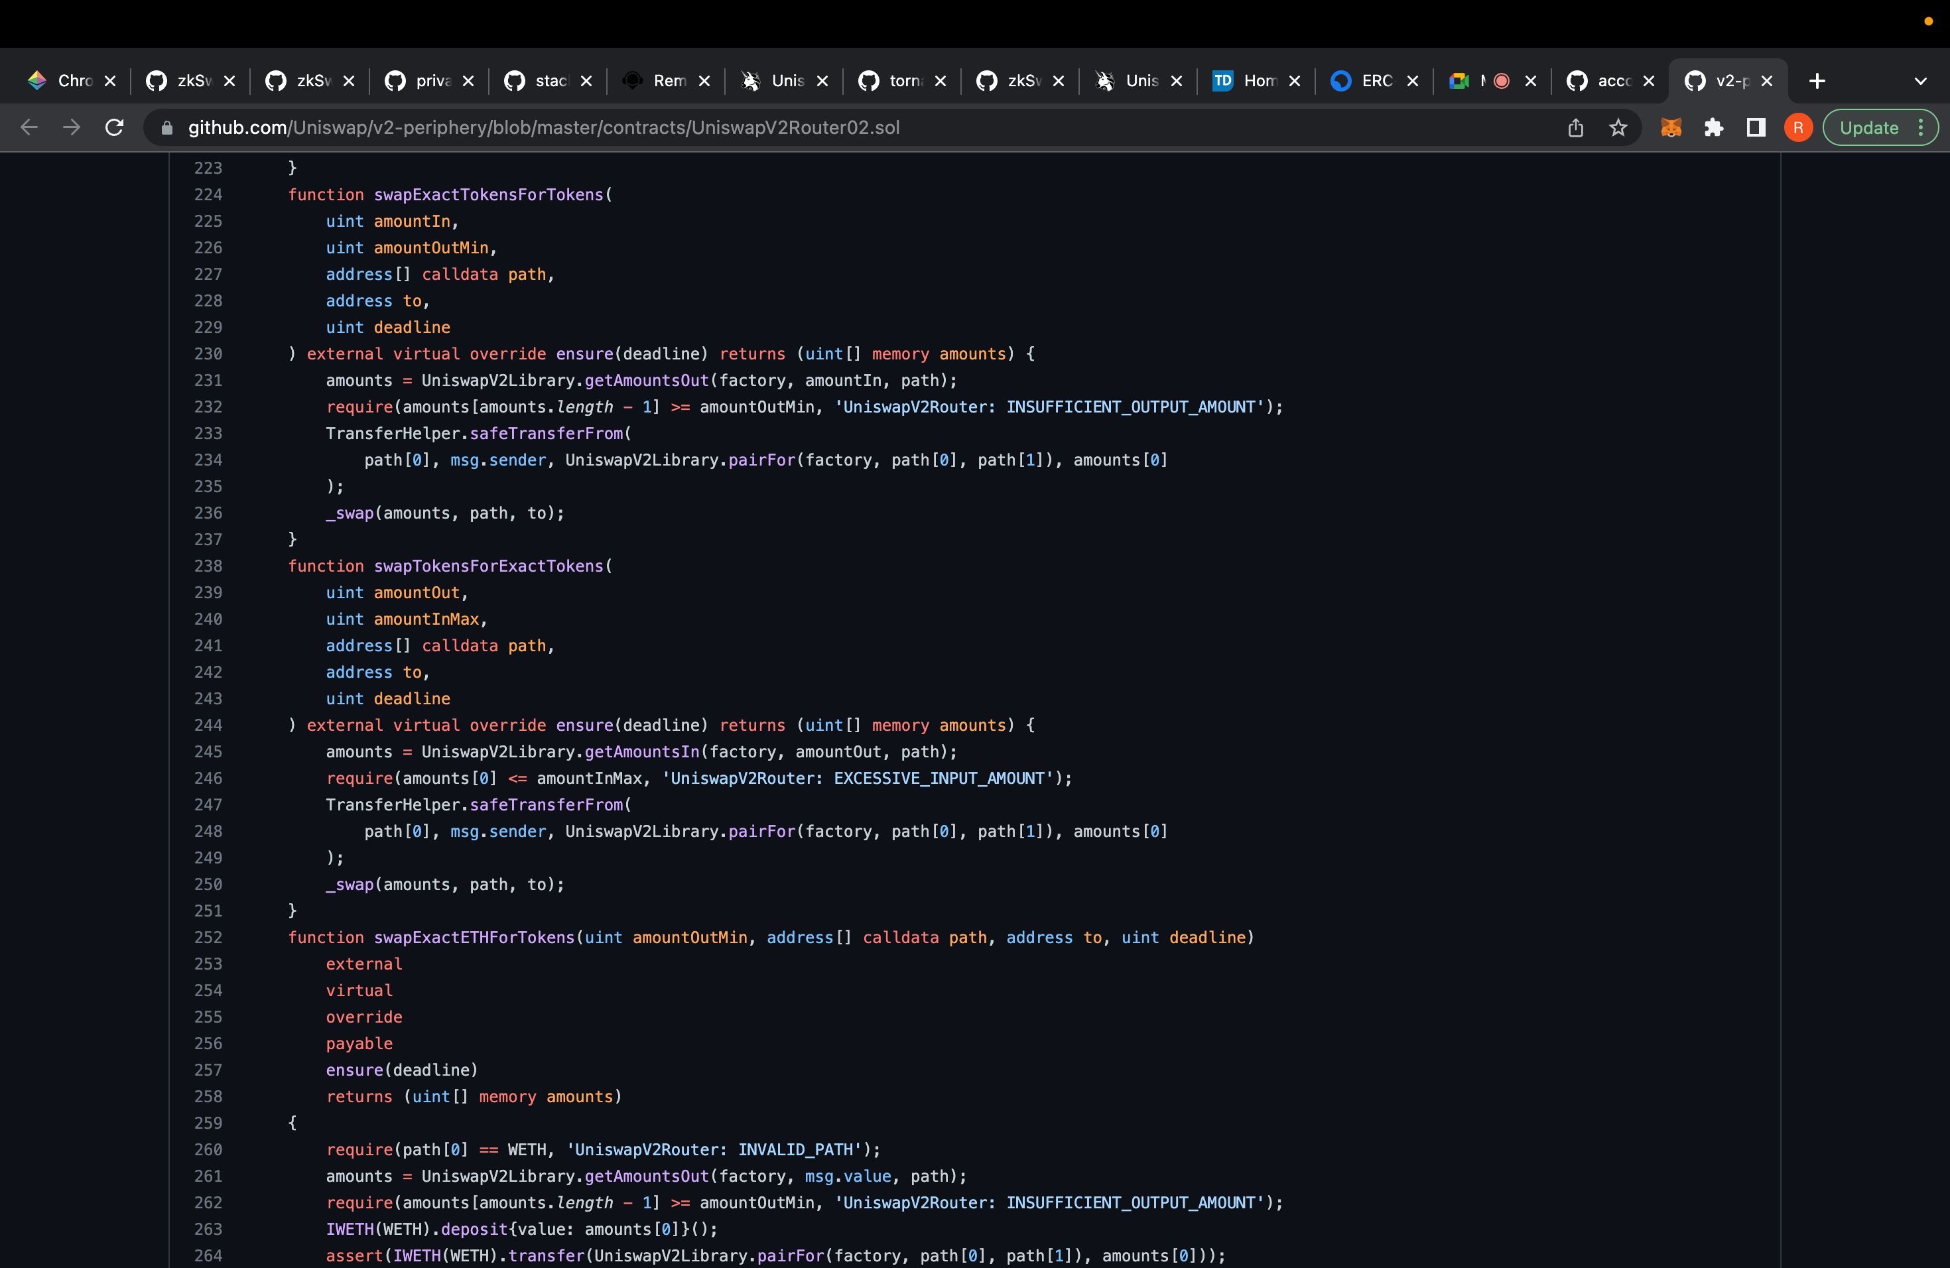The height and width of the screenshot is (1268, 1950).
Task: Click getAmountsOut on line 231
Action: (x=647, y=380)
